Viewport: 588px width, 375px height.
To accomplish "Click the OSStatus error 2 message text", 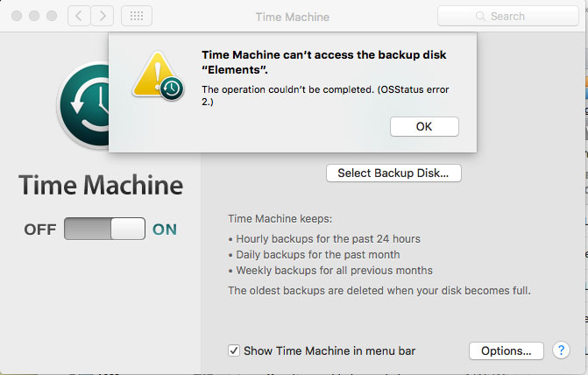I will click(x=325, y=96).
